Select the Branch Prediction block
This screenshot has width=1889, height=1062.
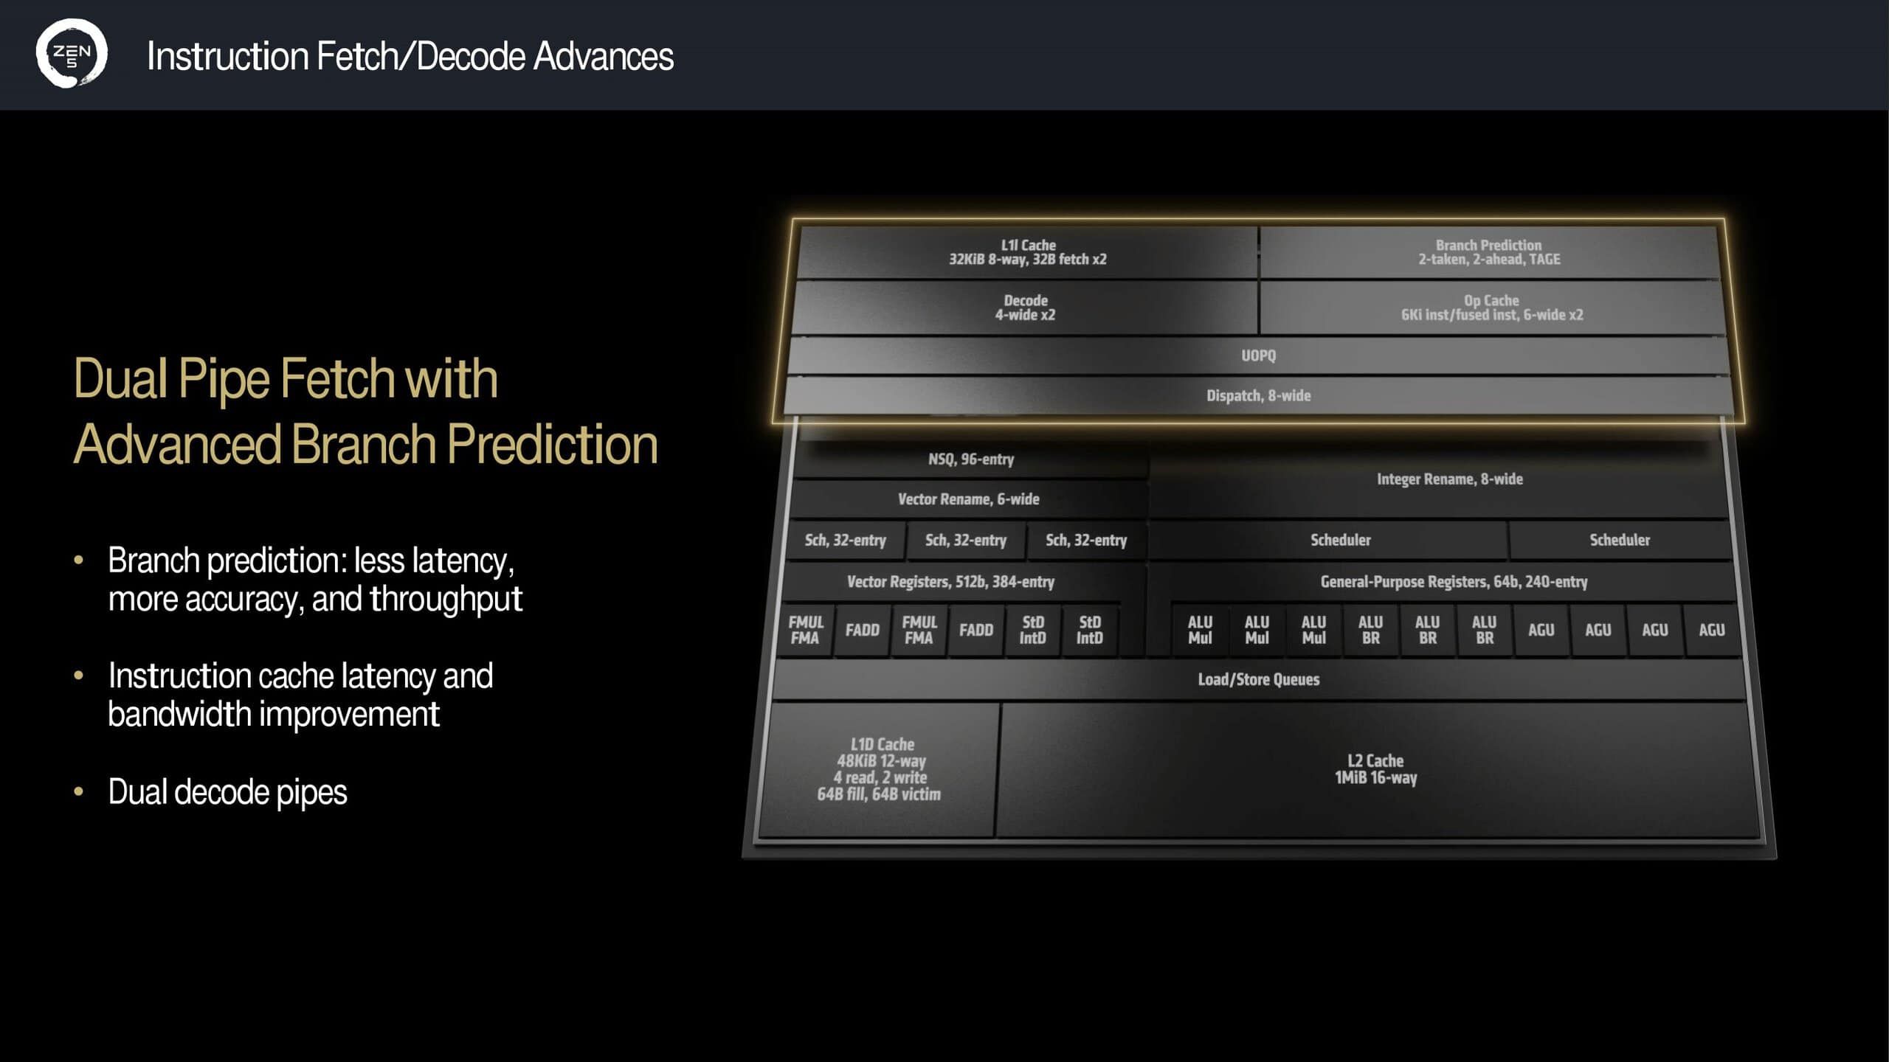1488,252
